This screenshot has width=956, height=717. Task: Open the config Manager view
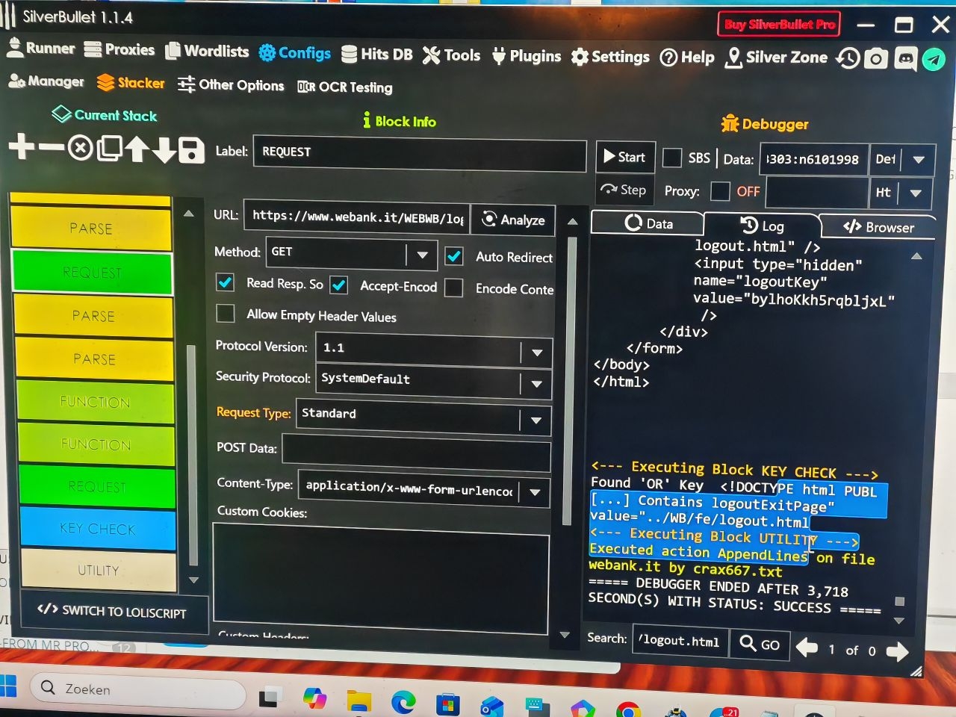click(x=46, y=81)
